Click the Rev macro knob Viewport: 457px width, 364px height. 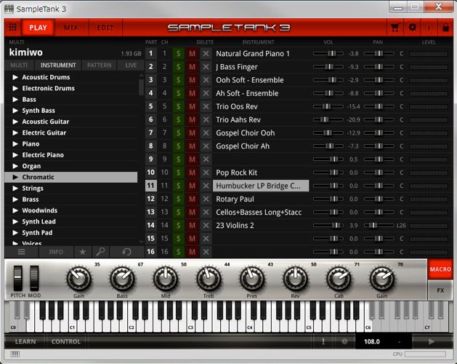[x=295, y=279]
